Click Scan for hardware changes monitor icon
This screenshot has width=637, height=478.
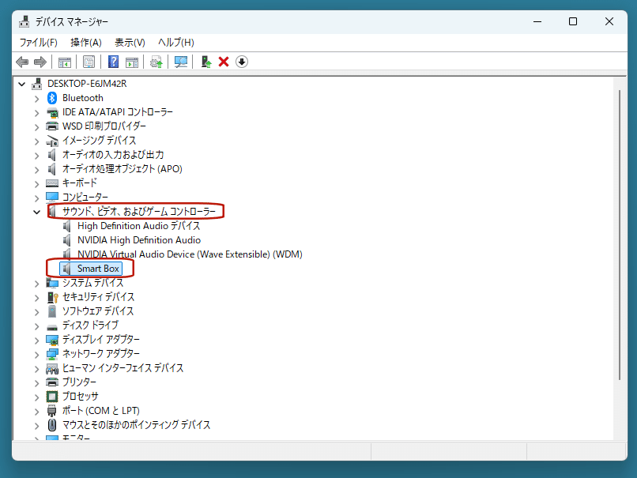180,62
